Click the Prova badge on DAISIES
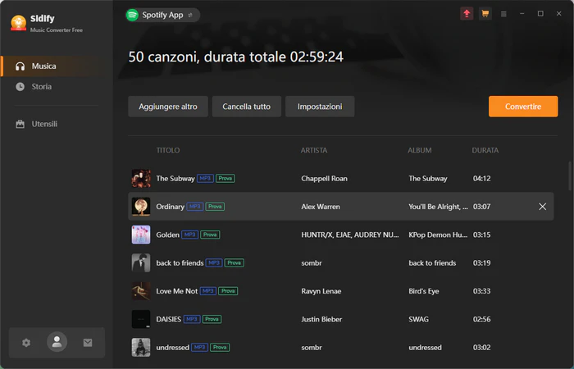Screen dimensions: 574x369 click(x=212, y=319)
